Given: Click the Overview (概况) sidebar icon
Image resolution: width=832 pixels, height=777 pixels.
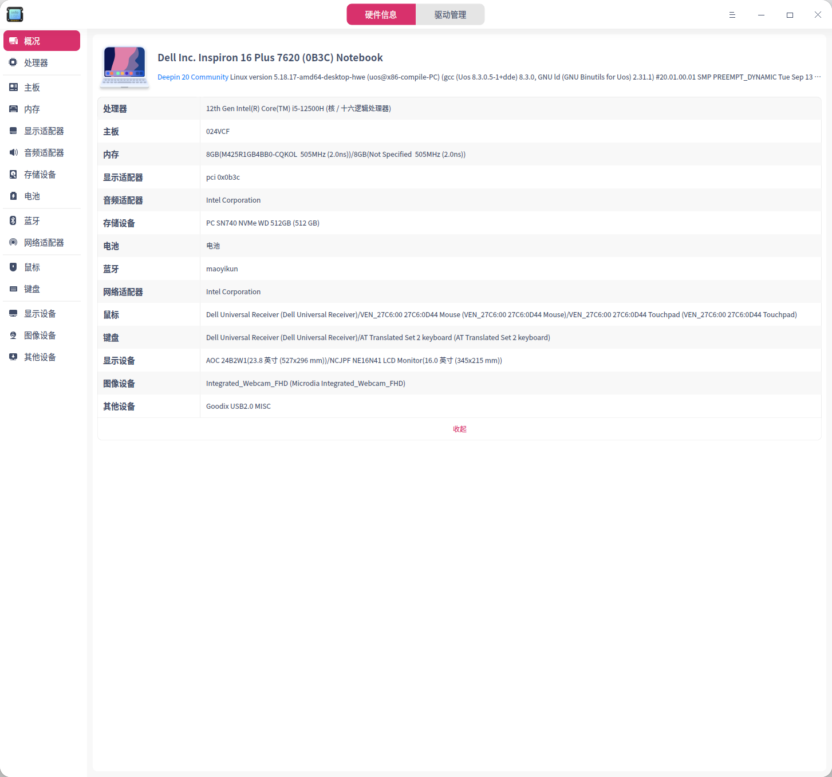Looking at the screenshot, I should (x=13, y=41).
